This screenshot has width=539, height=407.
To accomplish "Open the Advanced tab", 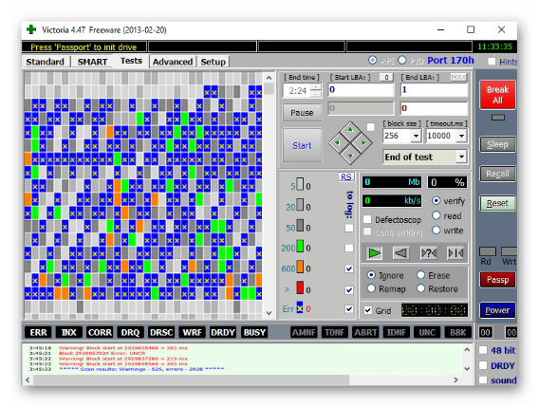I will (173, 62).
